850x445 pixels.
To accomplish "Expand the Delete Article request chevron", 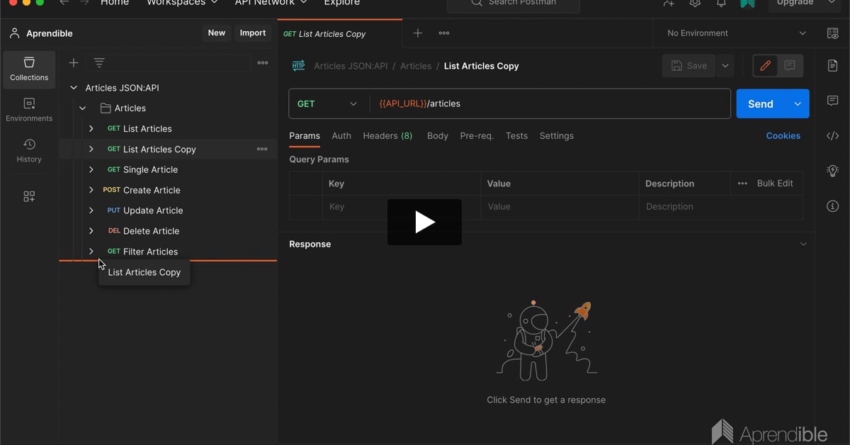I will pos(91,231).
